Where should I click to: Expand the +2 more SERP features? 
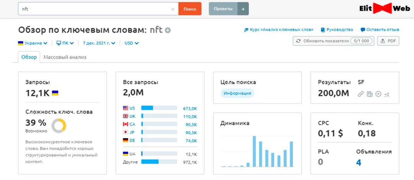click(387, 94)
